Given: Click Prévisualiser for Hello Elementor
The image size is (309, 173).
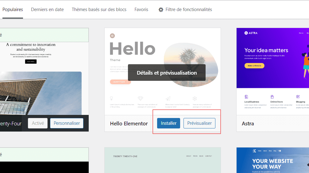Looking at the screenshot, I should tap(199, 123).
